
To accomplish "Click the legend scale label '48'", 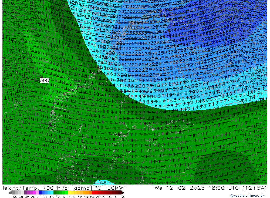I will click(117, 197).
